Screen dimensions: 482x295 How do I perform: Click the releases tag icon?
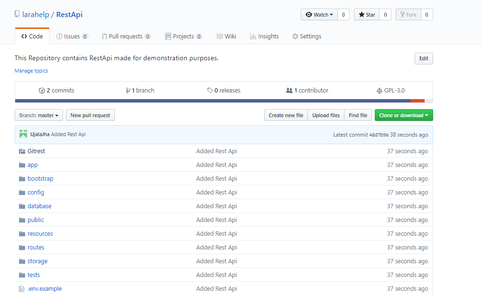point(210,91)
